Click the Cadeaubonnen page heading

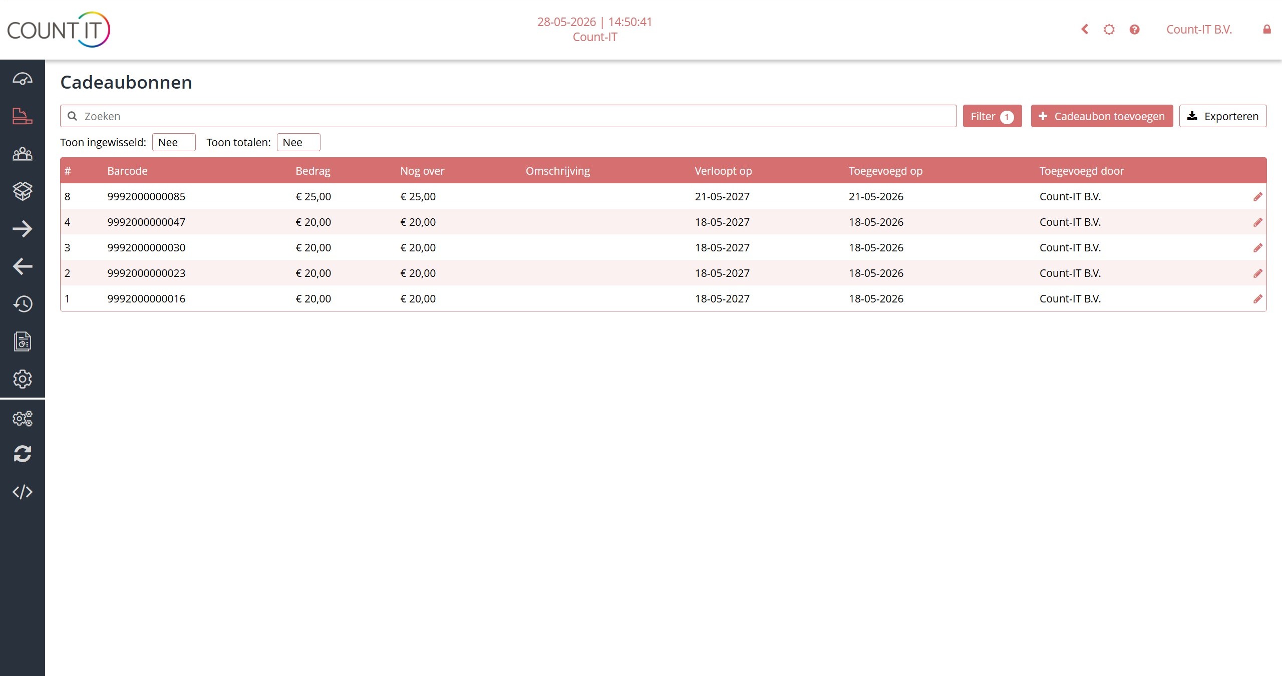(x=126, y=82)
